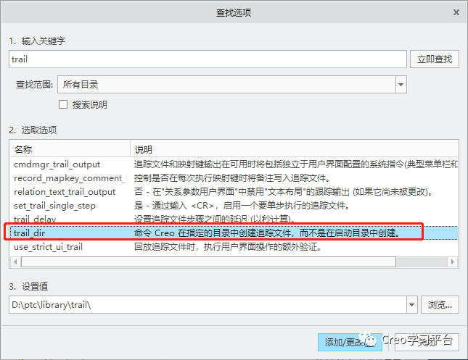The height and width of the screenshot is (360, 468).
Task: Click the 设置值 field with D:\ptc\library\trail\
Action: click(208, 304)
